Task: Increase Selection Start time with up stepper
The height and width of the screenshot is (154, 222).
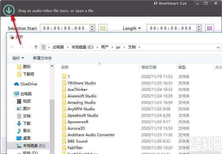Action: pyautogui.click(x=92, y=27)
